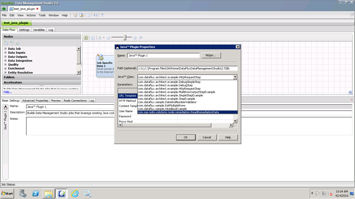Launch PowerShell from the taskbar
The width and height of the screenshot is (355, 199).
click(x=36, y=193)
